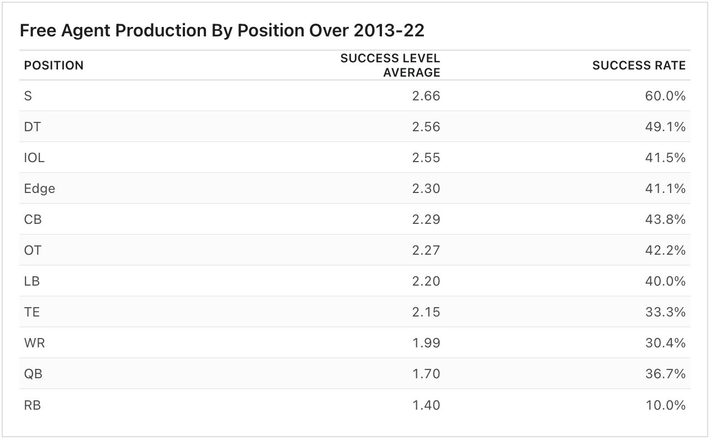This screenshot has height=440, width=711.
Task: Sort by SUCCESS LEVEL AVERAGE header
Action: [390, 66]
